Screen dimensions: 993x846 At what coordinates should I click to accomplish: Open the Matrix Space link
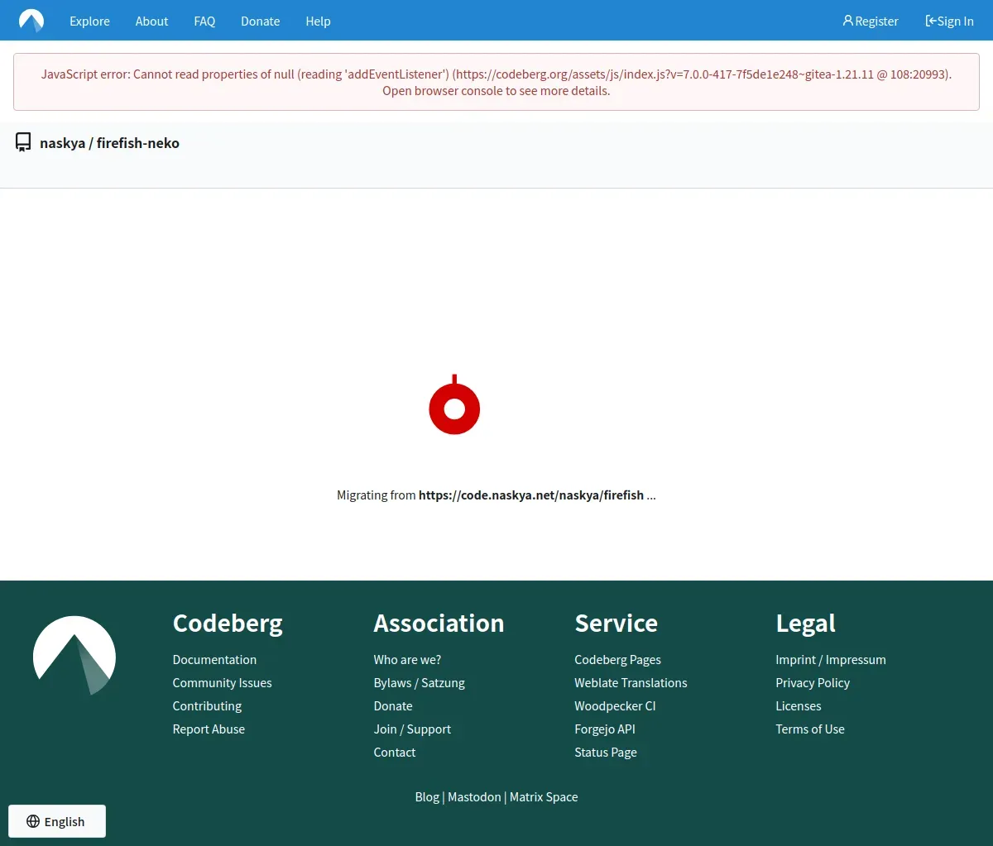[x=544, y=797]
